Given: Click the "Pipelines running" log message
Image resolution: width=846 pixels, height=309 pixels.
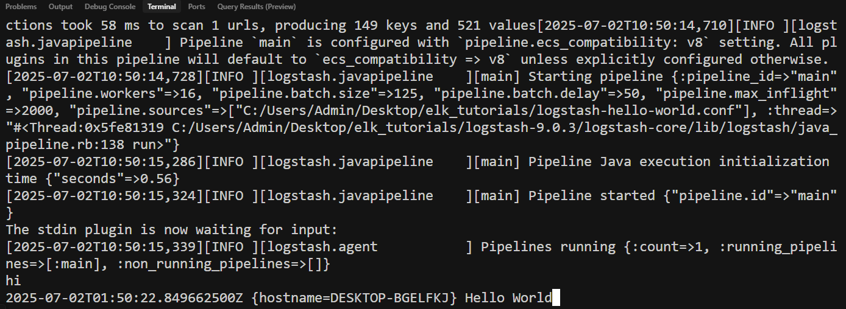Looking at the screenshot, I should [548, 247].
